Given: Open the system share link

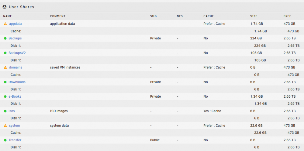Looking at the screenshot, I should pyautogui.click(x=14, y=126).
